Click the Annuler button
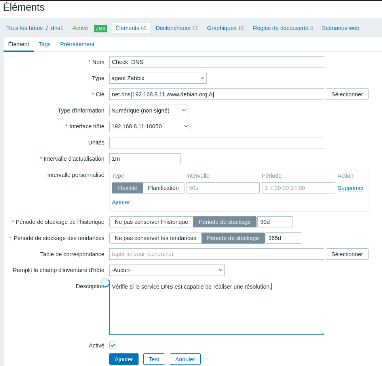The width and height of the screenshot is (382, 366). coord(185,359)
